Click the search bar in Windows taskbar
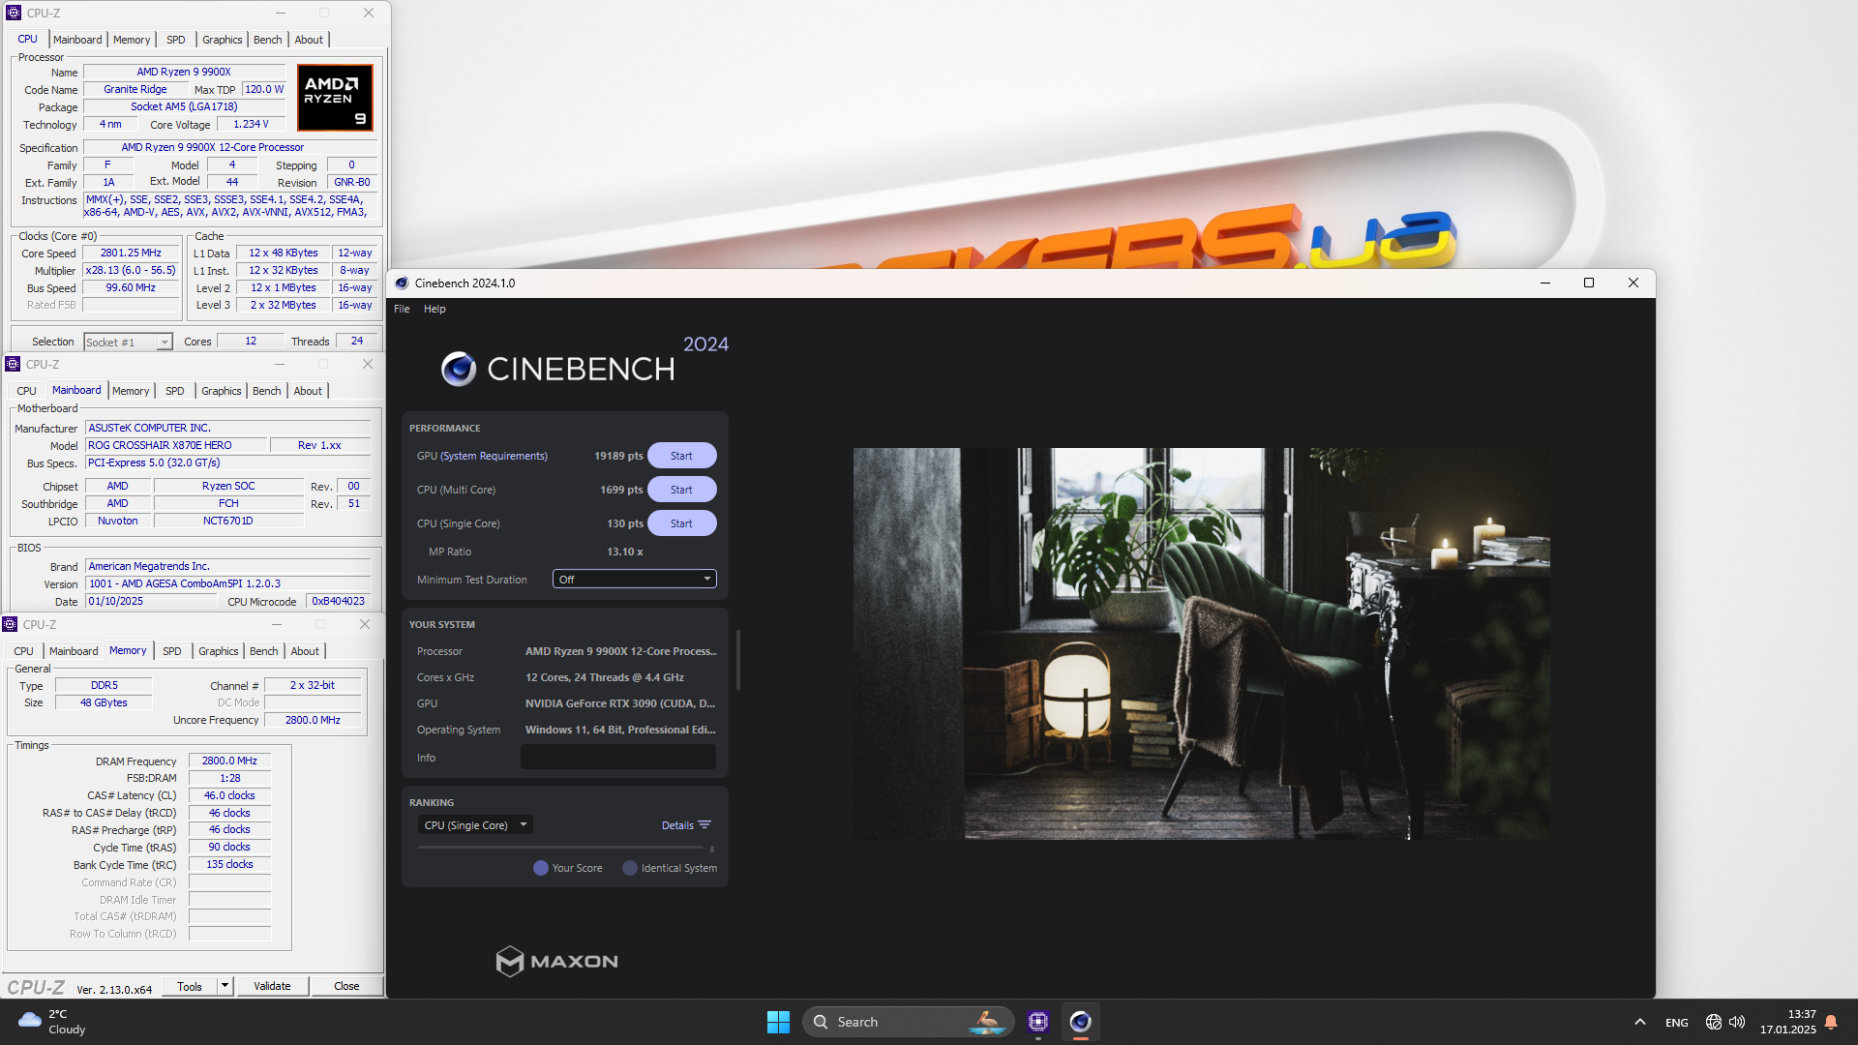This screenshot has height=1045, width=1858. [x=884, y=1021]
